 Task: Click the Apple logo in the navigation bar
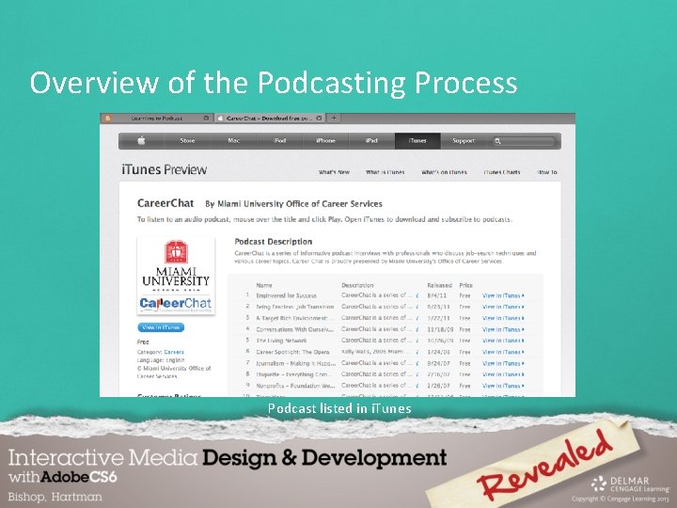(x=141, y=140)
